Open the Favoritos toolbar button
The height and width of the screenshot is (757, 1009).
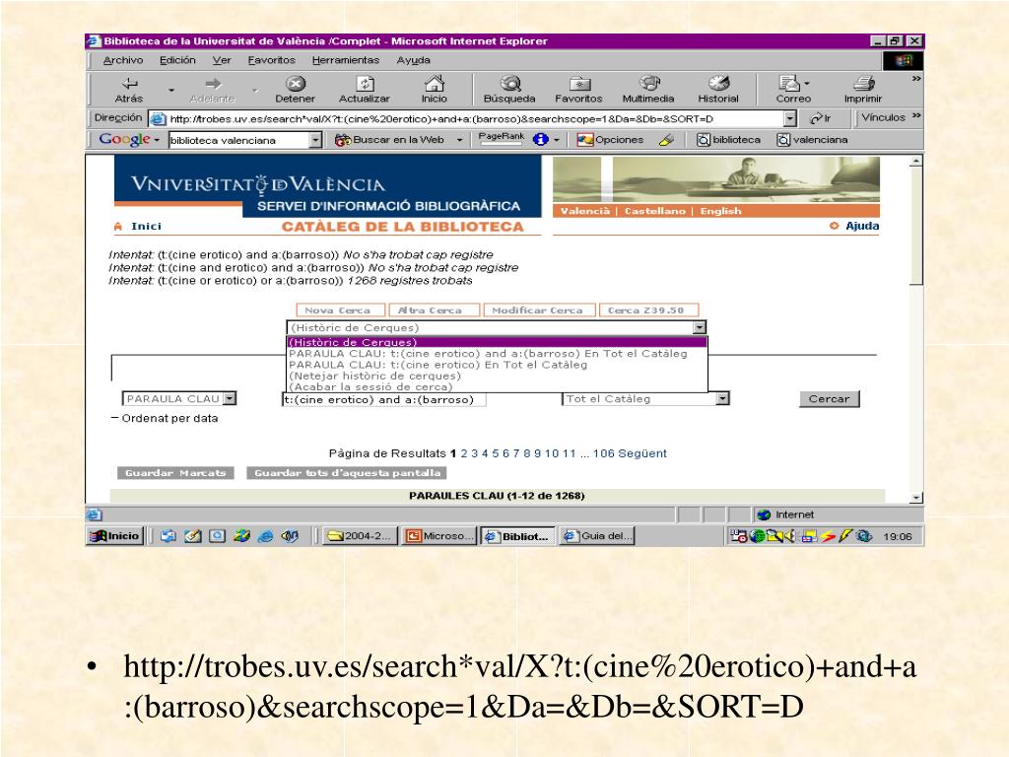[x=578, y=90]
